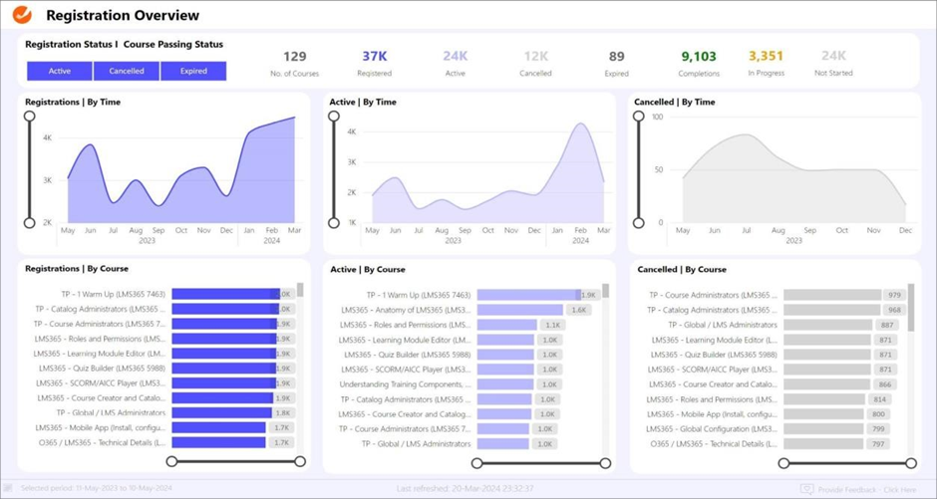This screenshot has height=499, width=937.
Task: Click the Selected period filter icon
Action: point(9,488)
